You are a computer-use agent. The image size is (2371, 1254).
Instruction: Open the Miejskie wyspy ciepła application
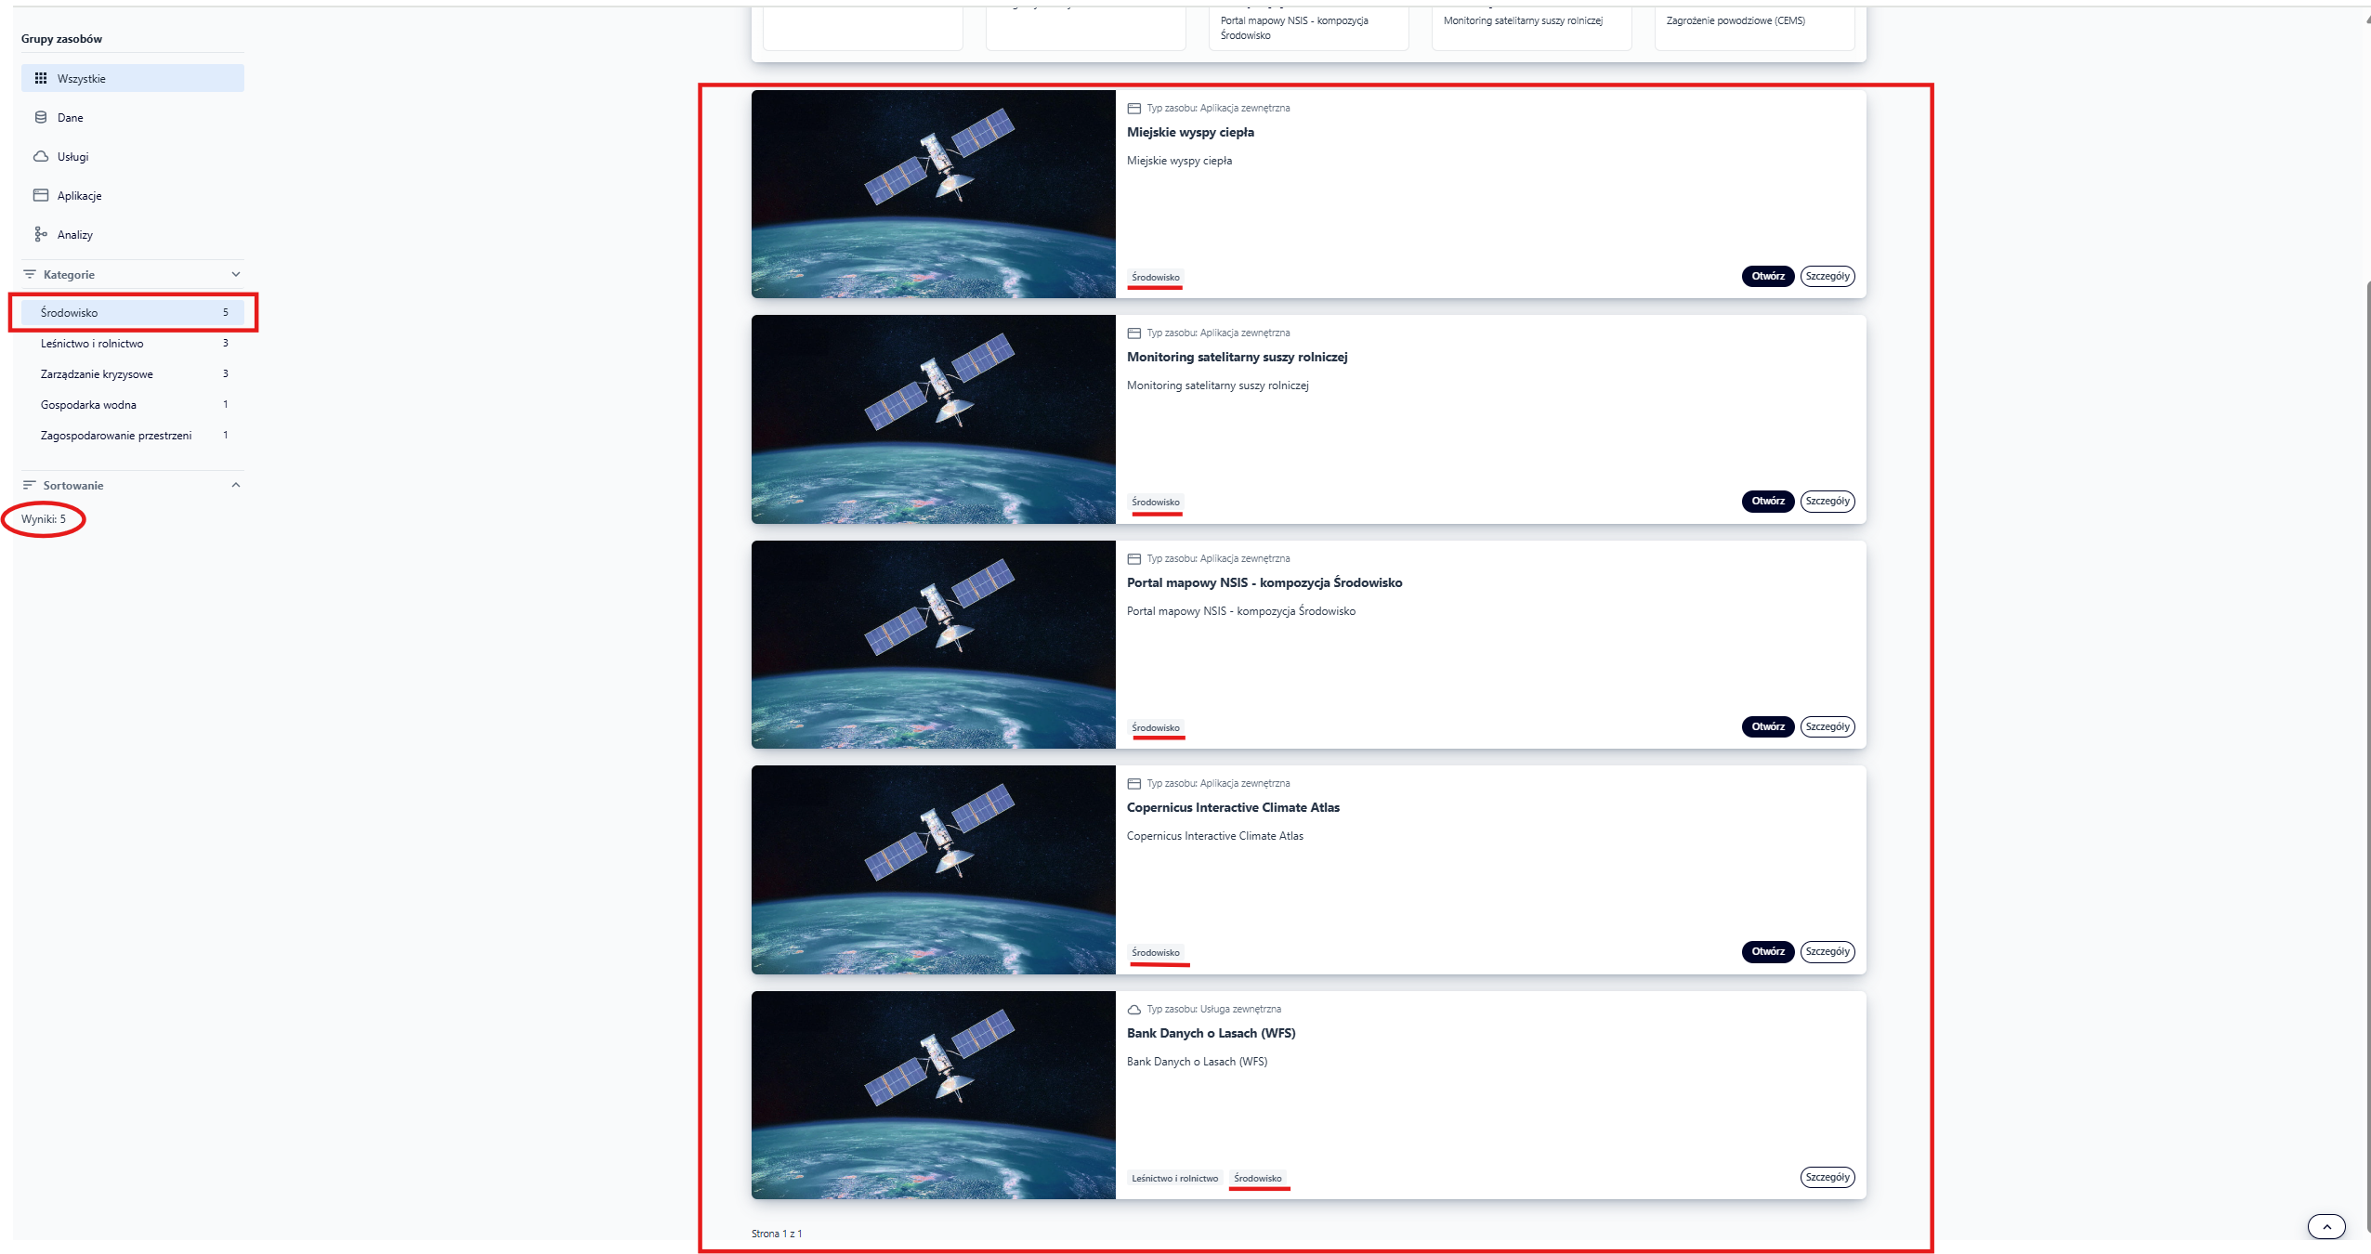coord(1767,276)
